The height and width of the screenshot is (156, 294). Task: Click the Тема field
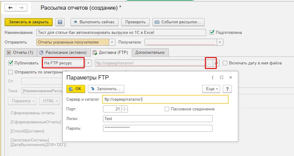[42, 91]
